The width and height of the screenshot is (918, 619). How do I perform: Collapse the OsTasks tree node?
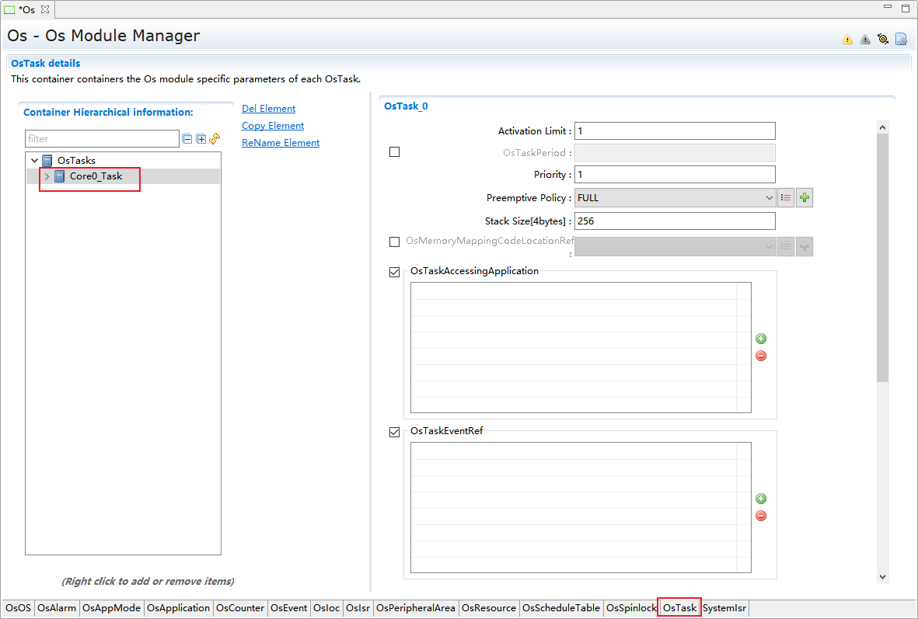(33, 161)
